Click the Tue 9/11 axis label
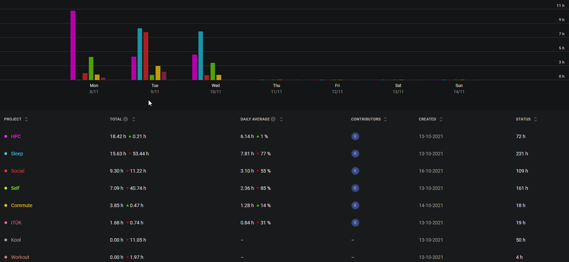 point(155,88)
